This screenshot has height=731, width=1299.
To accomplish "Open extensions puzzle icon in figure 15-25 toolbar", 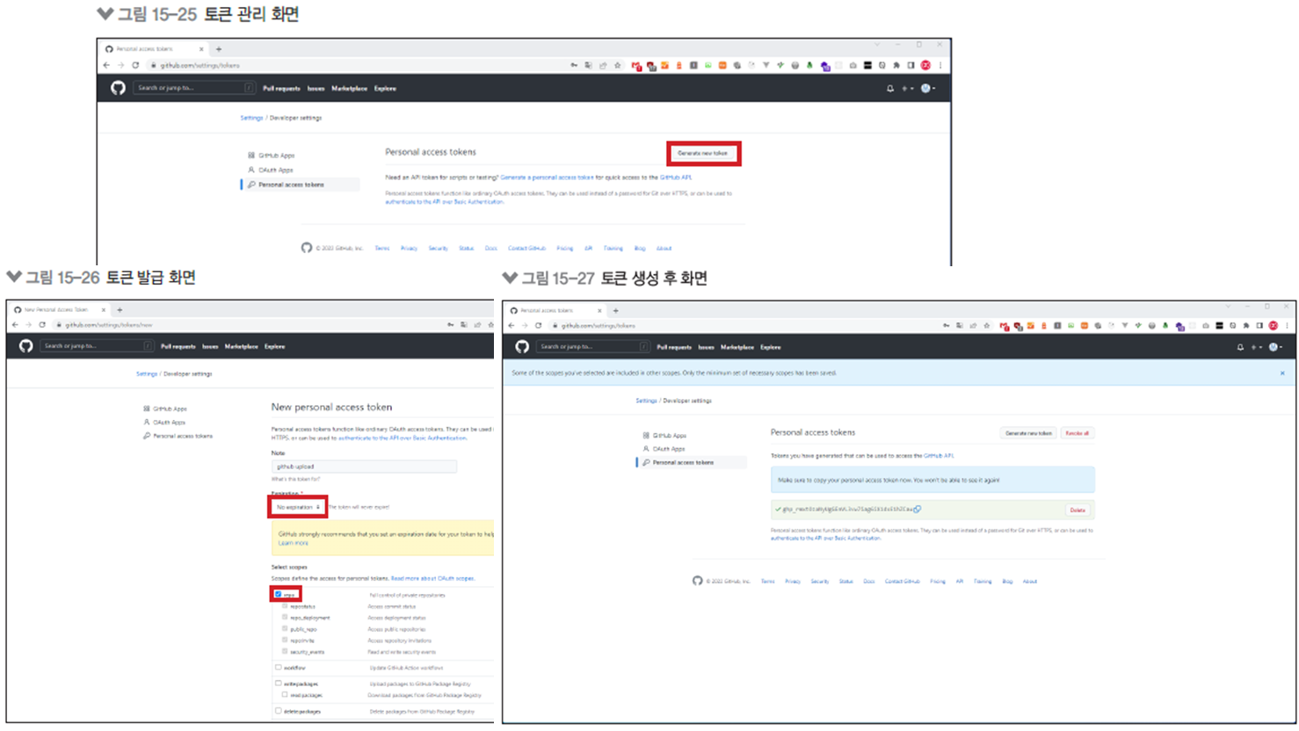I will pos(896,65).
